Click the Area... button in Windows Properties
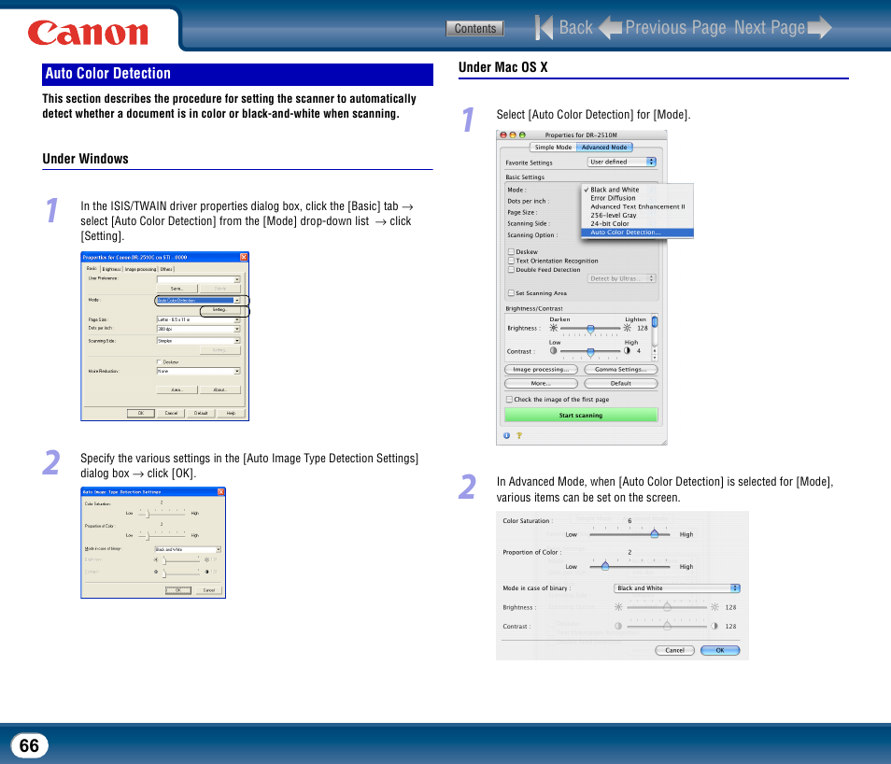 pyautogui.click(x=177, y=390)
